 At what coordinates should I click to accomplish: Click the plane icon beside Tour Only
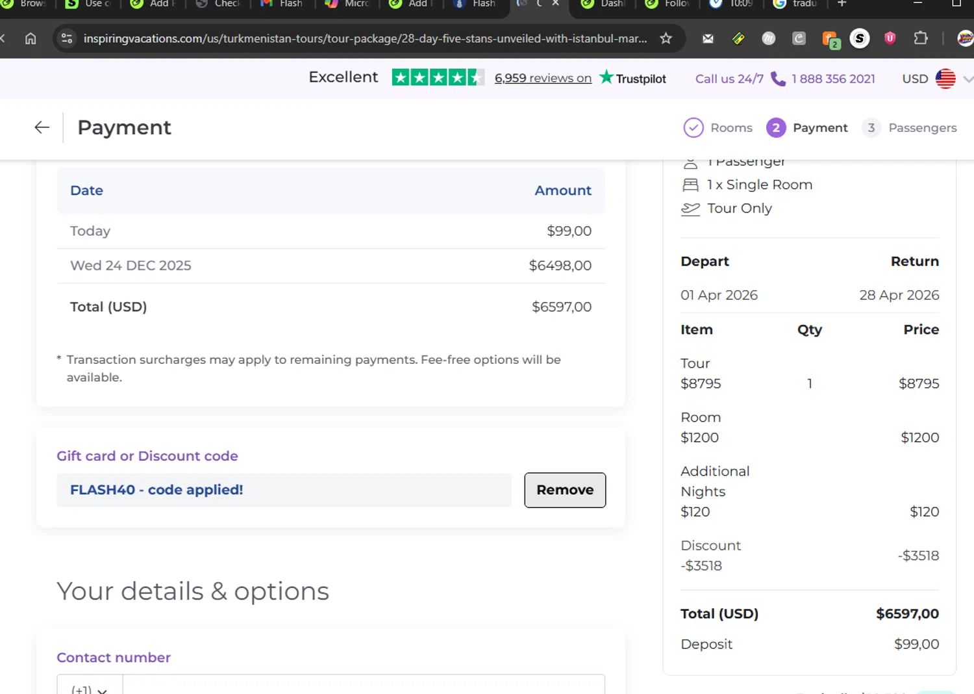tap(690, 209)
